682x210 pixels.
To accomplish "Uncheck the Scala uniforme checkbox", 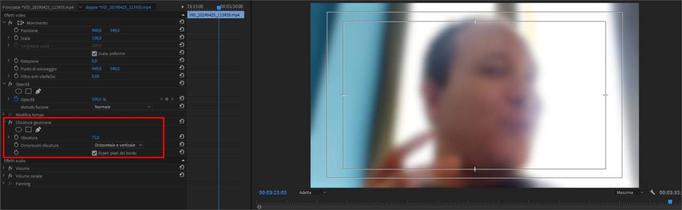I will (x=94, y=54).
